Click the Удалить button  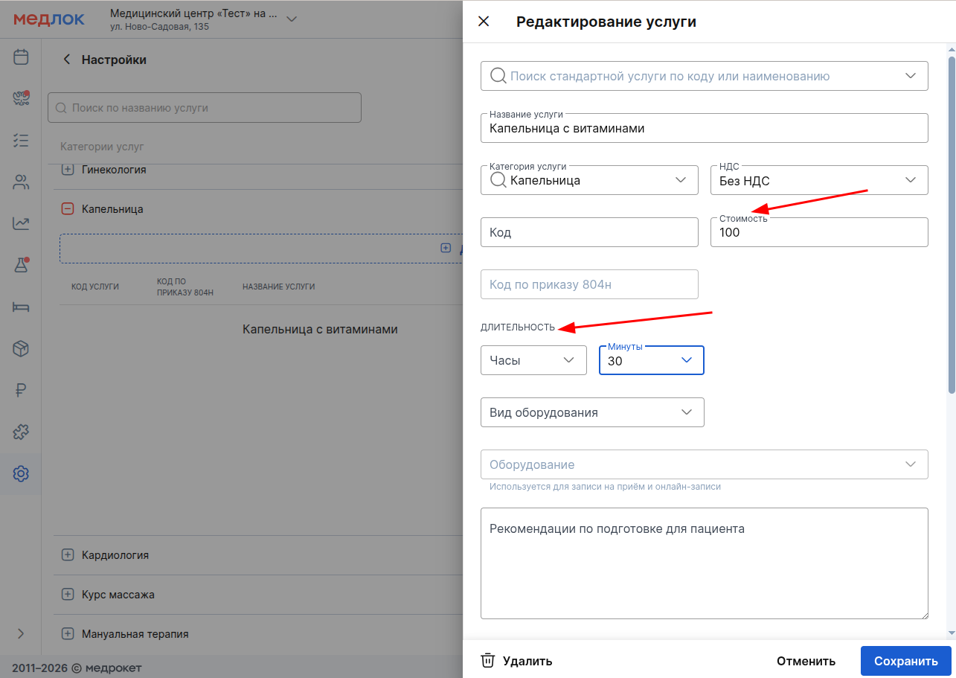point(517,661)
